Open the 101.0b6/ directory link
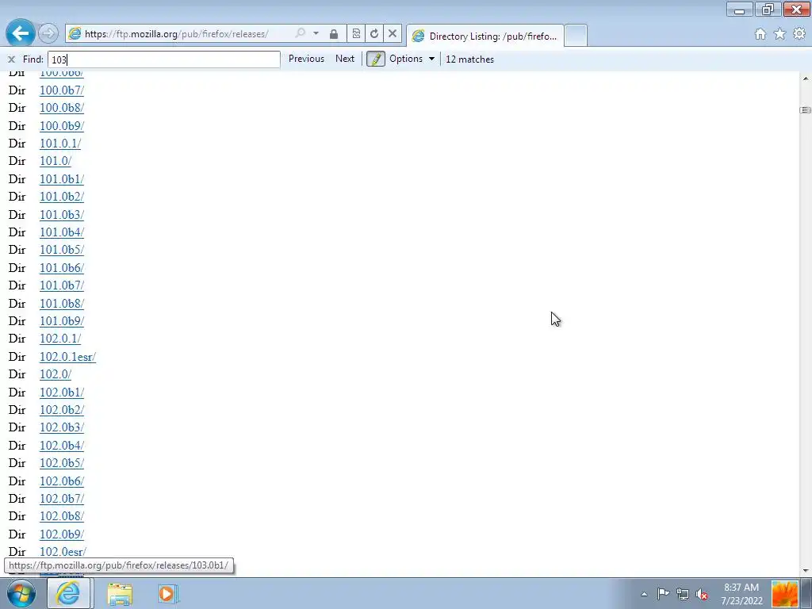812x609 pixels. coord(62,268)
